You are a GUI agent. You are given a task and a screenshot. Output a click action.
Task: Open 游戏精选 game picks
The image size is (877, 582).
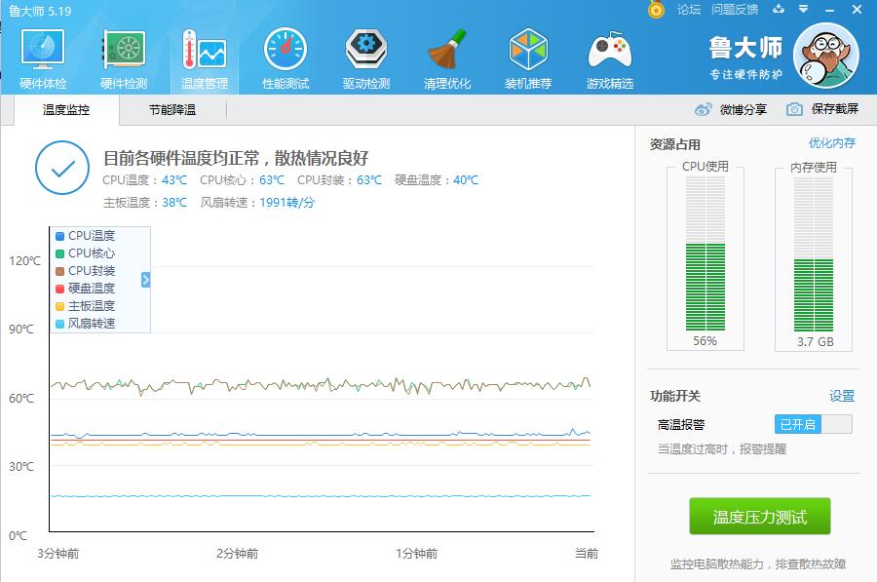[x=609, y=54]
